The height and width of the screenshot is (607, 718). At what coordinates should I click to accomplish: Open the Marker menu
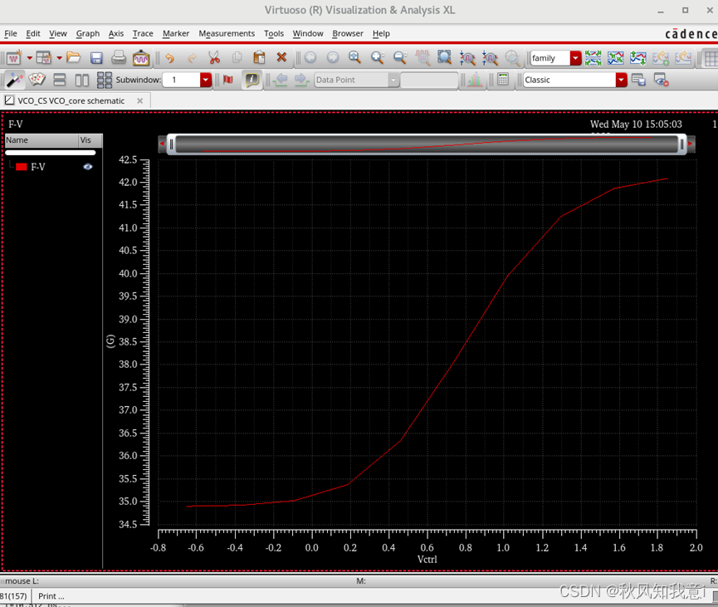tap(176, 33)
